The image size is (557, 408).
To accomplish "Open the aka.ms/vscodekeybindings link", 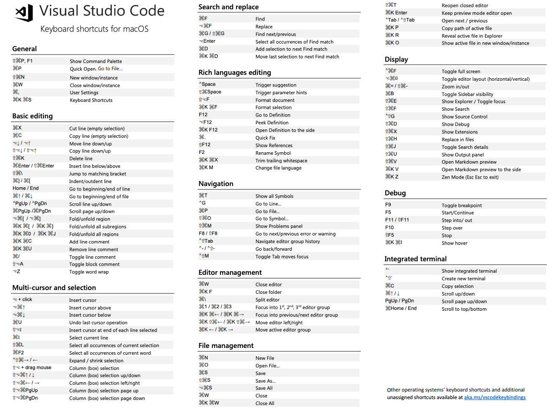I will [x=495, y=397].
